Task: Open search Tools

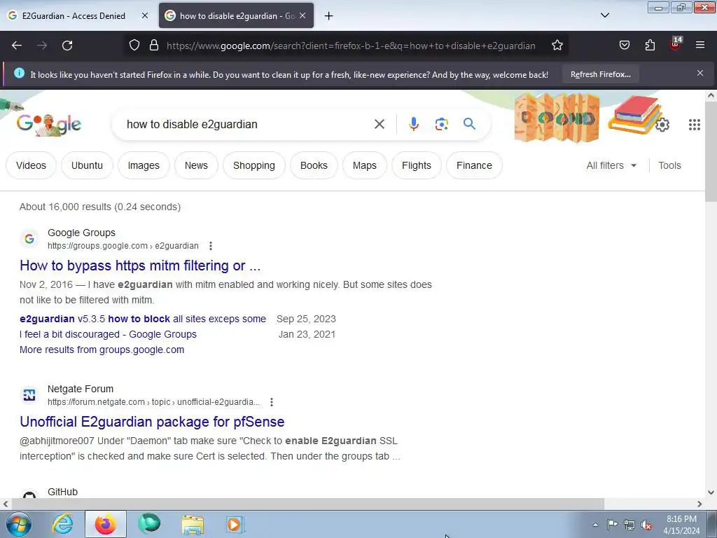Action: tap(669, 165)
